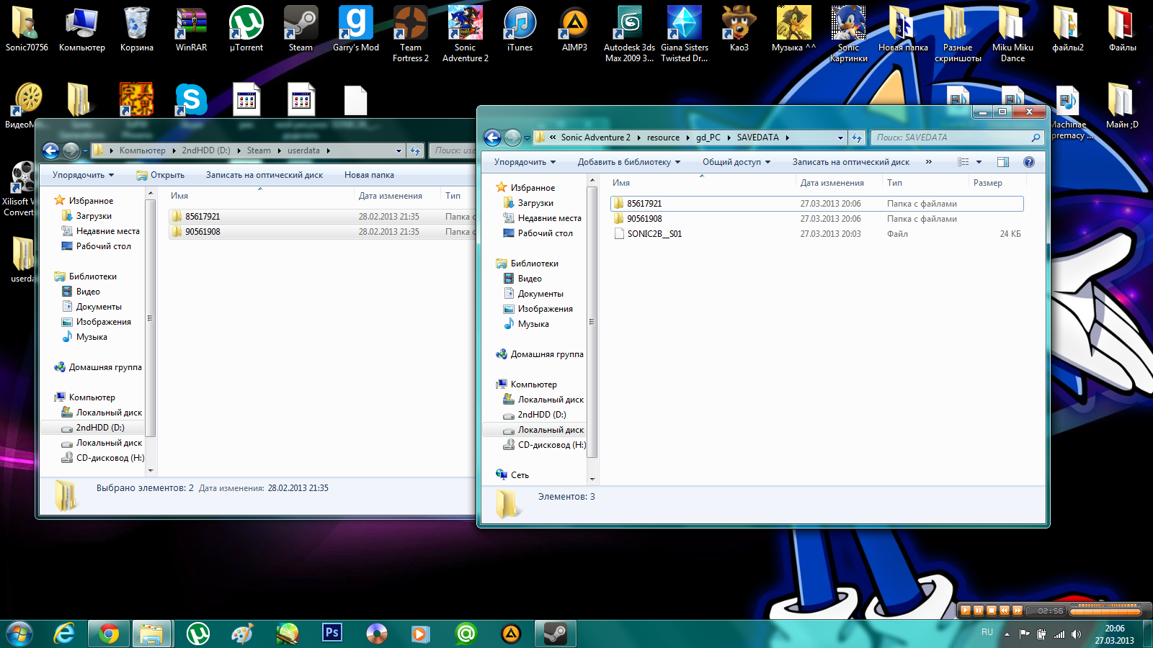Open the Miku Miku Dance folder

(1012, 34)
